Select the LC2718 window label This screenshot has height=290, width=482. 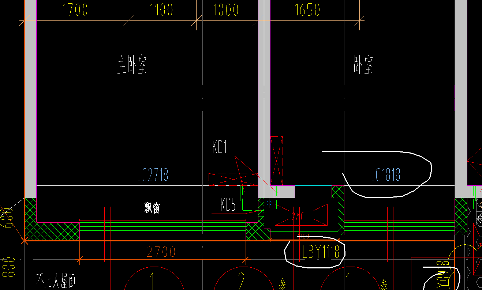[152, 175]
